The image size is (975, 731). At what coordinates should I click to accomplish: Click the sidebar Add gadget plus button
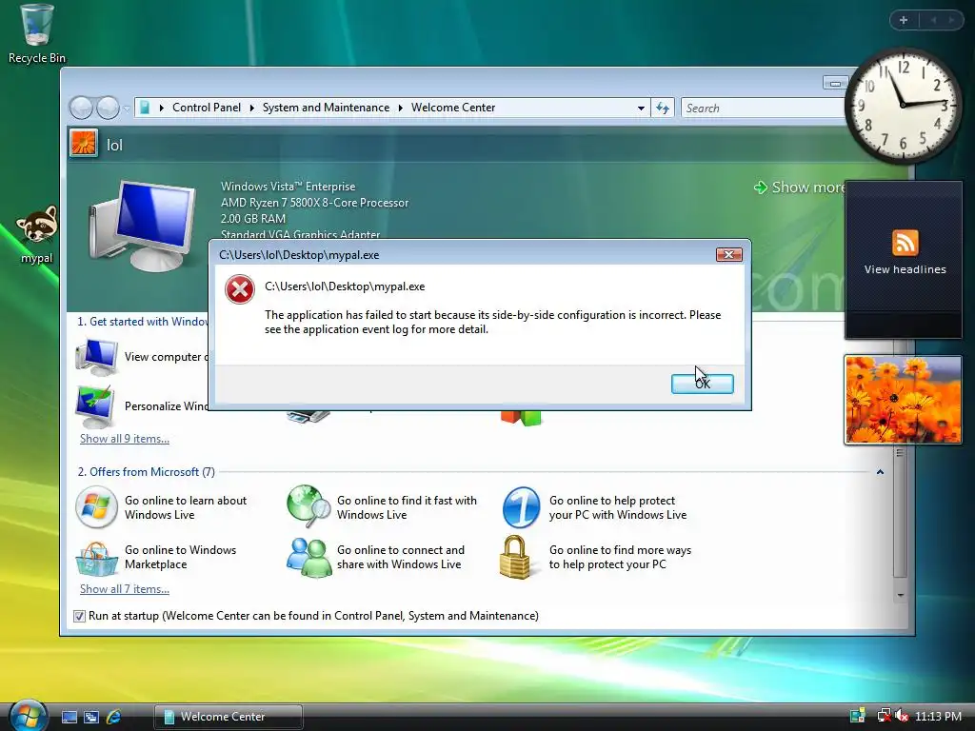click(x=904, y=21)
